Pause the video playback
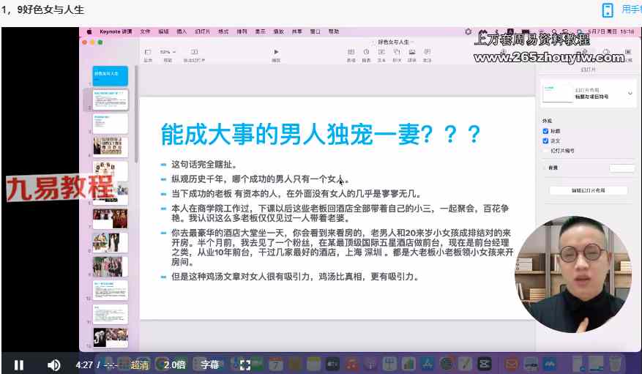642x374 pixels. [19, 364]
